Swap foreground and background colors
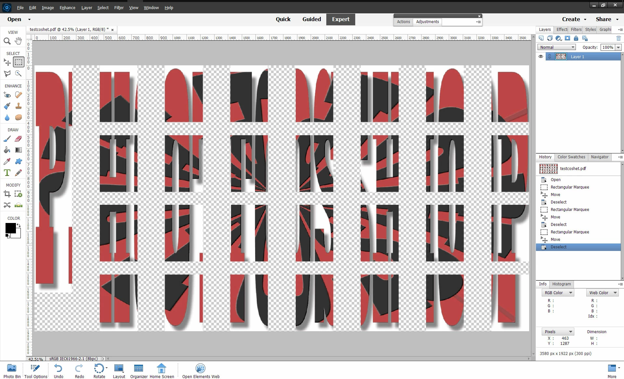The image size is (624, 379). pos(19,225)
